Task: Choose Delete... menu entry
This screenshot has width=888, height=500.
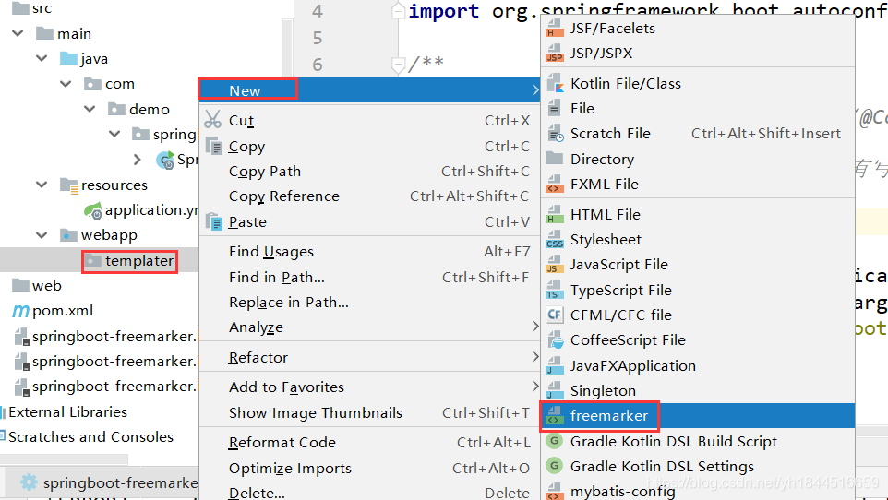Action: coord(369,492)
